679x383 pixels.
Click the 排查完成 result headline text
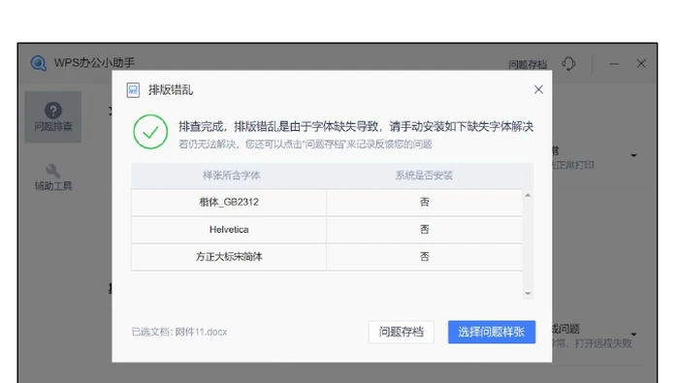(x=356, y=127)
